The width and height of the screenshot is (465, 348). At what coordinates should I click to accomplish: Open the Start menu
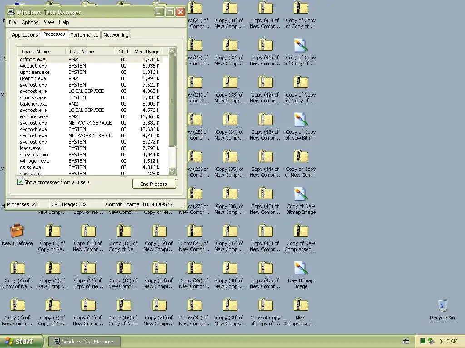click(22, 341)
